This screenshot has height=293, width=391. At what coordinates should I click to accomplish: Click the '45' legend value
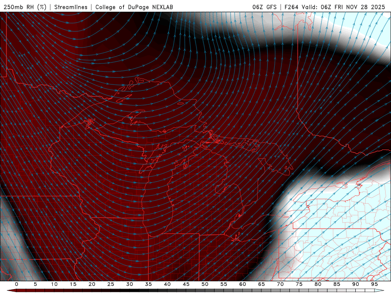186,284
